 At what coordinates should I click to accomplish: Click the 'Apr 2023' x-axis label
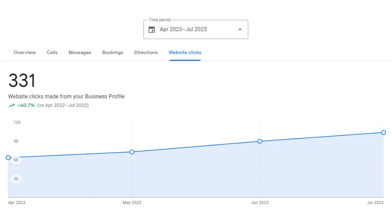tap(16, 202)
